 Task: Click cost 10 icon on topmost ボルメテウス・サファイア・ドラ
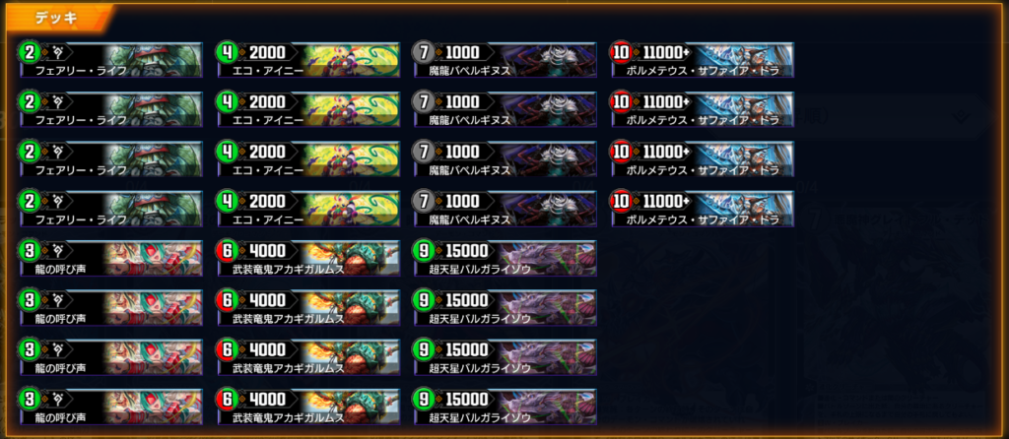click(x=622, y=53)
